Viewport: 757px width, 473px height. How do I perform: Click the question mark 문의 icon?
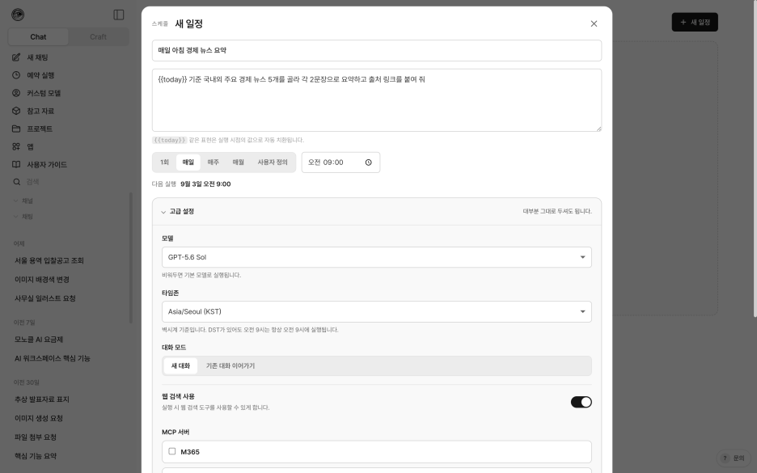point(725,458)
